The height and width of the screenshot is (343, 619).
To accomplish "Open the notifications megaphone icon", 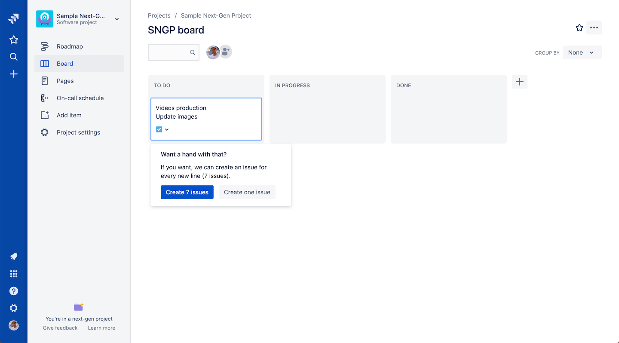I will 14,257.
